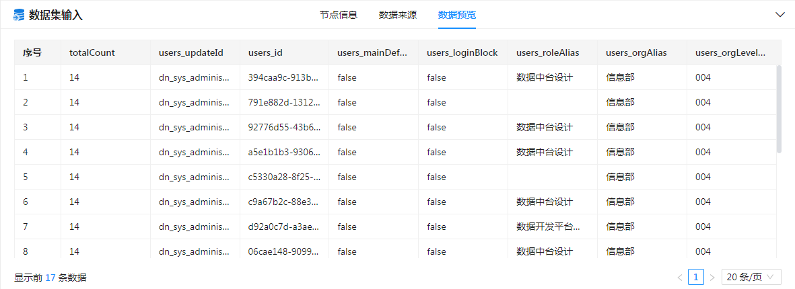The height and width of the screenshot is (289, 795).
Task: Switch to the 节点信息 tab
Action: click(338, 15)
